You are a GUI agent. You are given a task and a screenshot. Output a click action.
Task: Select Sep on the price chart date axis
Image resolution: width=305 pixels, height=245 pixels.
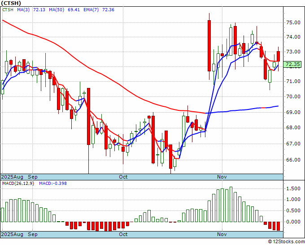32,177
